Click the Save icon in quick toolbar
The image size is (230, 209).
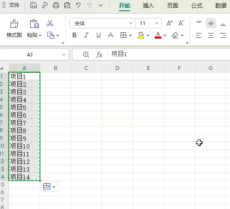(34, 6)
